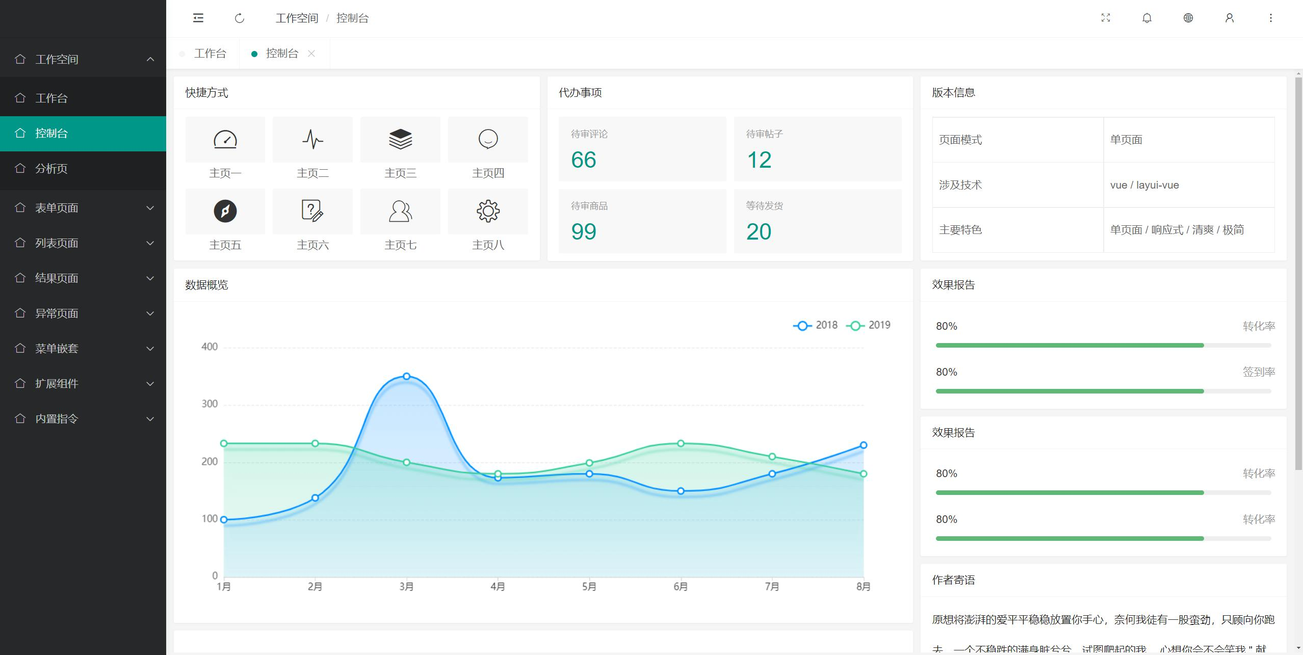The height and width of the screenshot is (655, 1303).
Task: Open the 主页八 gear settings shortcut
Action: point(488,212)
